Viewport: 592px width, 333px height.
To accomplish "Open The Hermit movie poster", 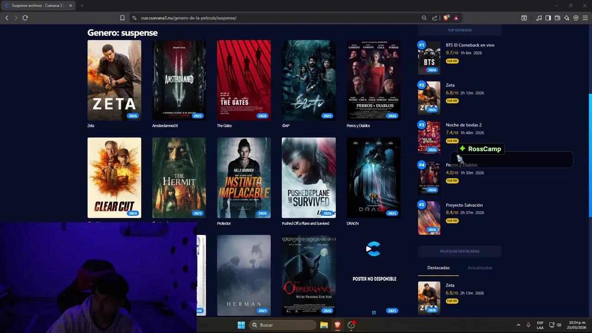I will click(179, 178).
